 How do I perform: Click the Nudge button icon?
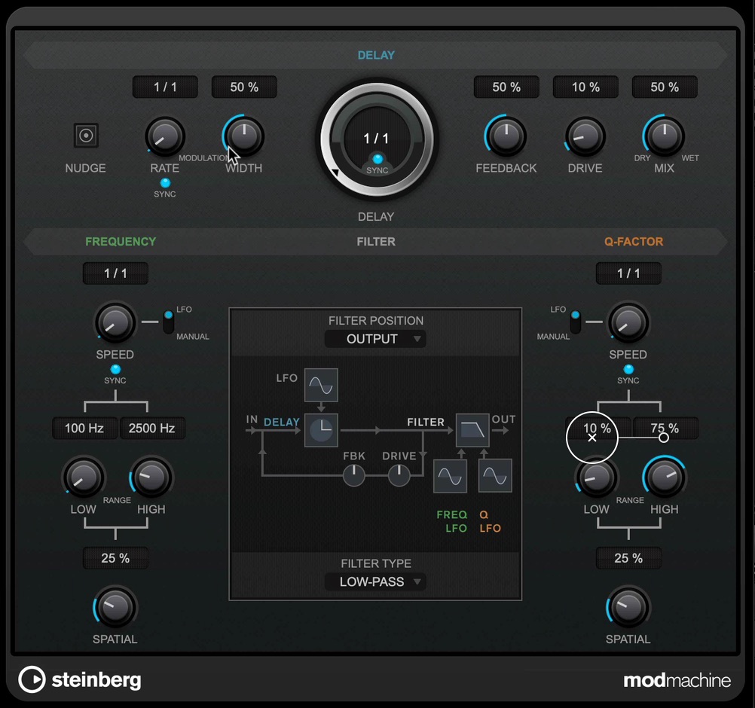click(86, 136)
